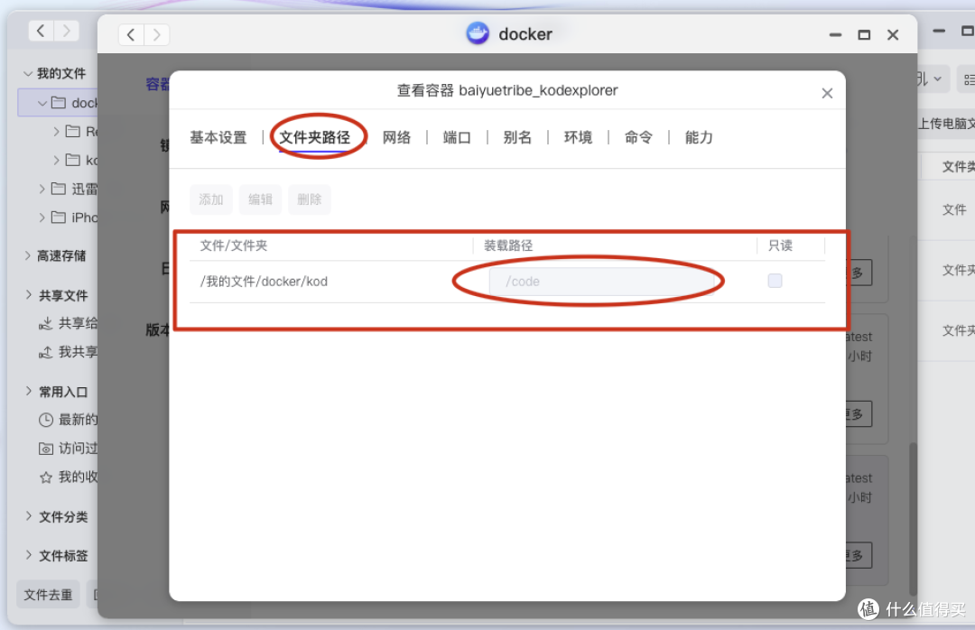Image resolution: width=975 pixels, height=630 pixels.
Task: Click the 编辑 button
Action: pyautogui.click(x=260, y=199)
